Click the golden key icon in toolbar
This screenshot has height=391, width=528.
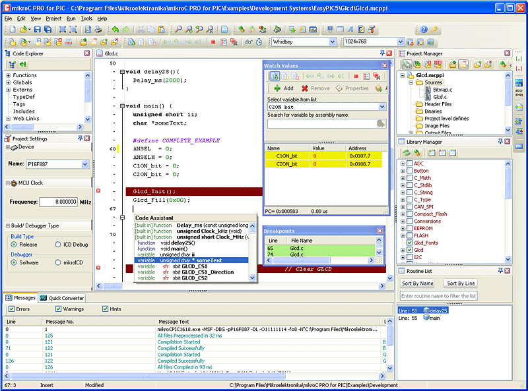434,30
